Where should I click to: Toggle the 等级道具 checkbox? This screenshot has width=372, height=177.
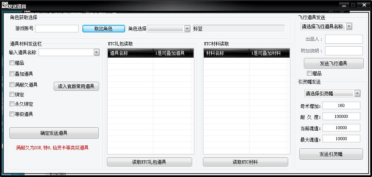click(12, 114)
